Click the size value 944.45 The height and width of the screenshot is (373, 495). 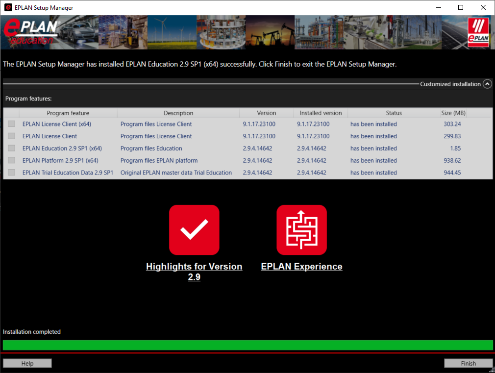click(x=452, y=173)
